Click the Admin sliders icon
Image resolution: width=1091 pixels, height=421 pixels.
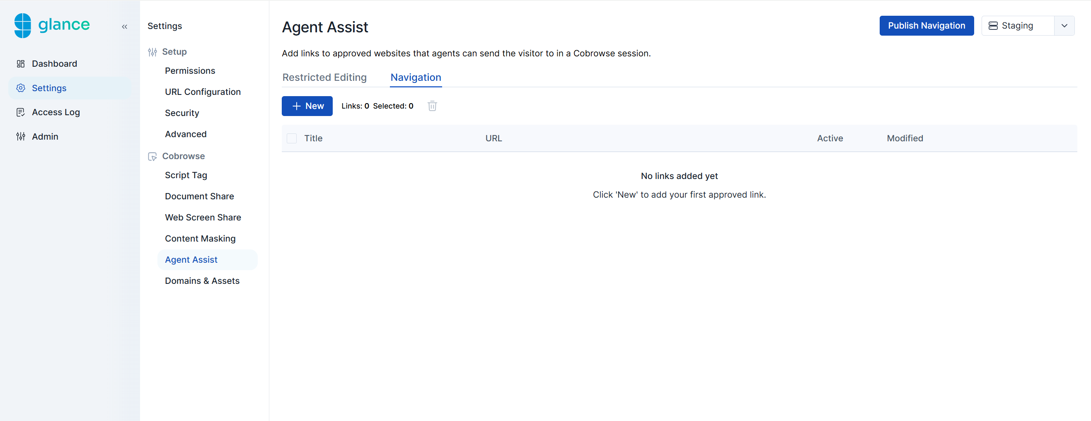[20, 136]
